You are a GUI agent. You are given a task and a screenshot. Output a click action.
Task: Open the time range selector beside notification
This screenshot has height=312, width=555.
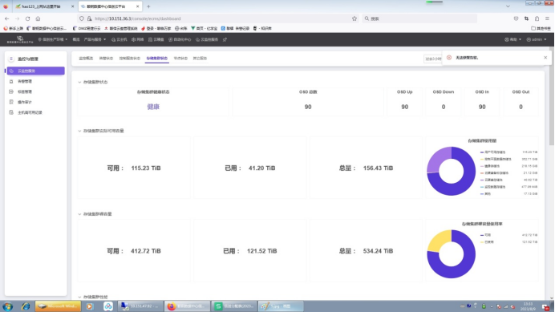pyautogui.click(x=433, y=59)
